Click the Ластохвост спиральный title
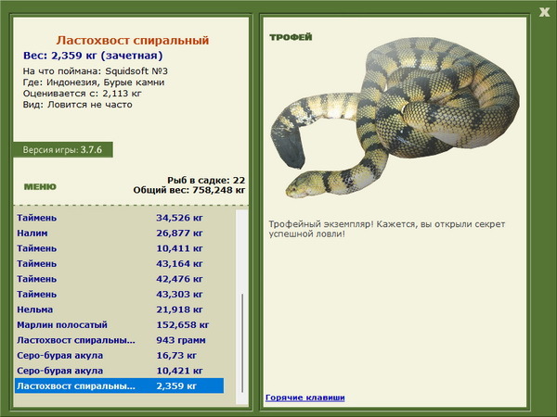Screen dimensions: 557x417 click(133, 41)
